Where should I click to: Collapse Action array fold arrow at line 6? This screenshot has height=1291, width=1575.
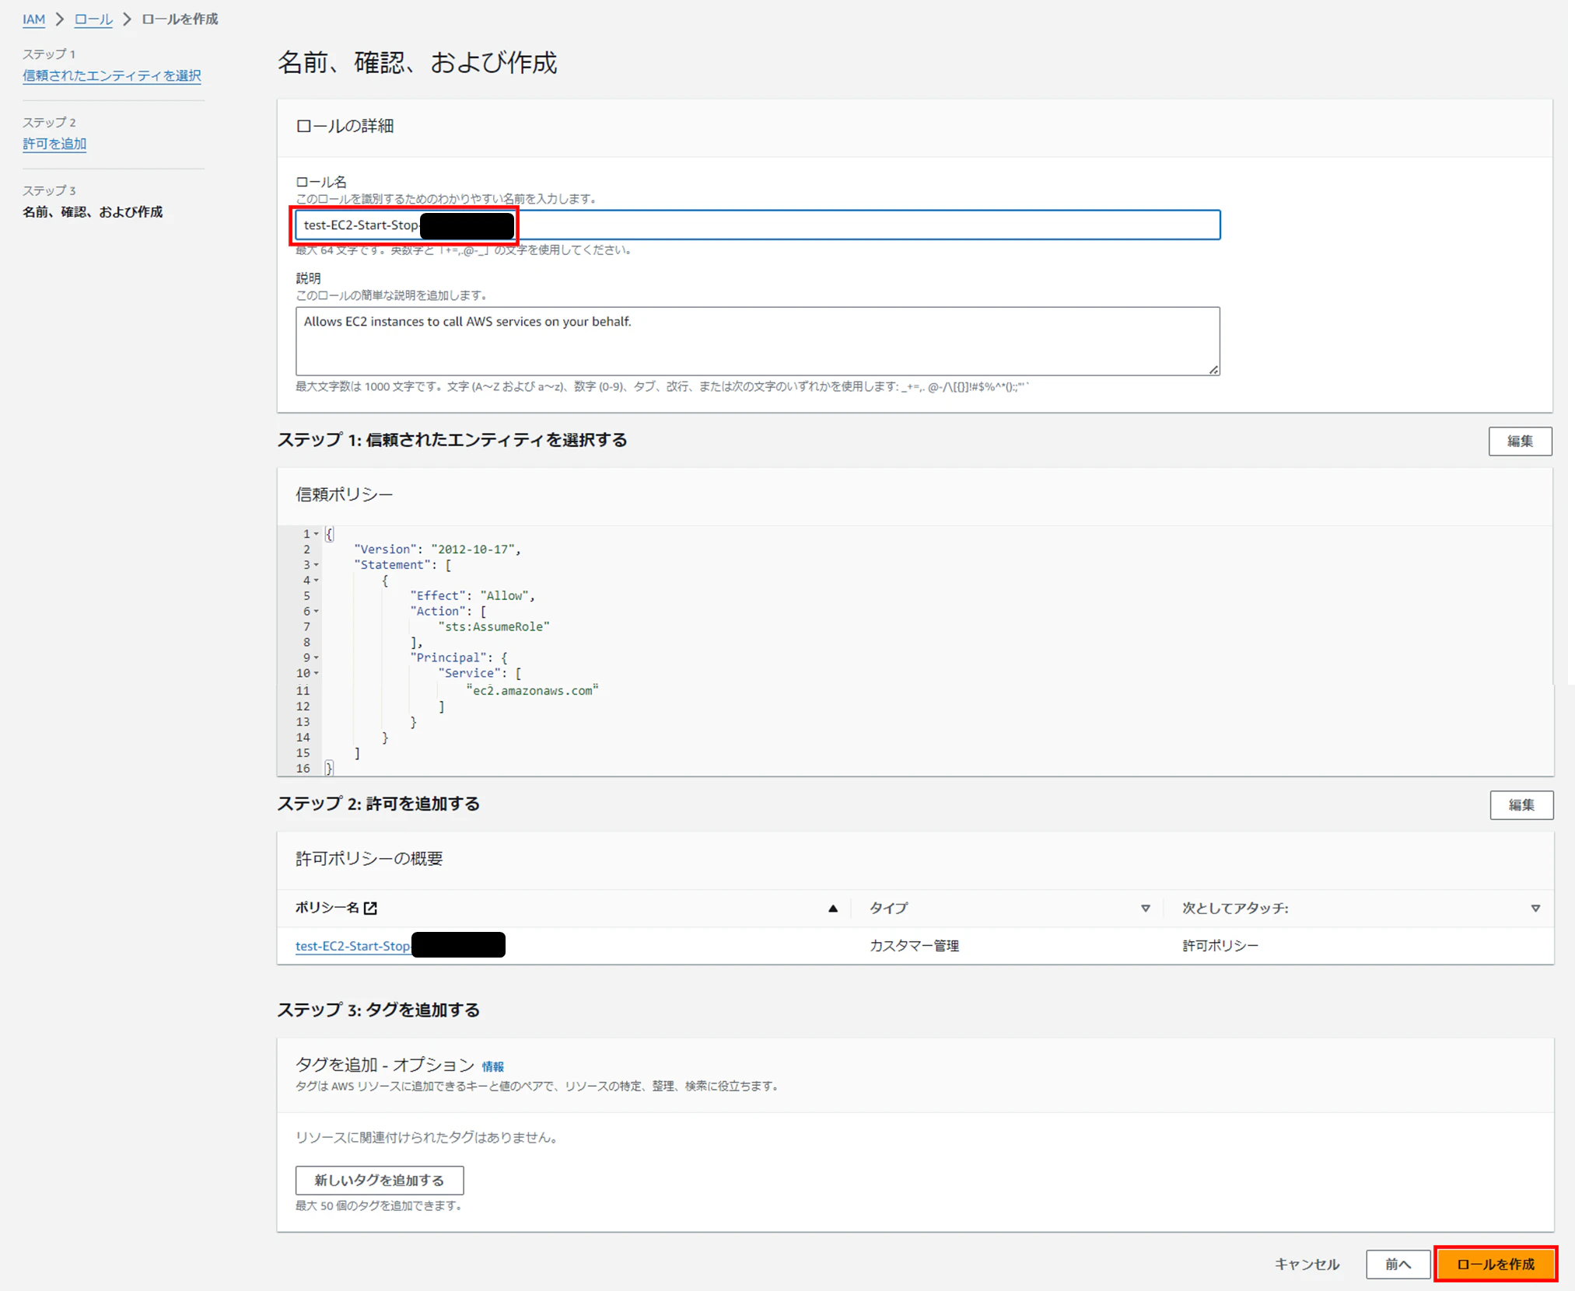point(316,612)
